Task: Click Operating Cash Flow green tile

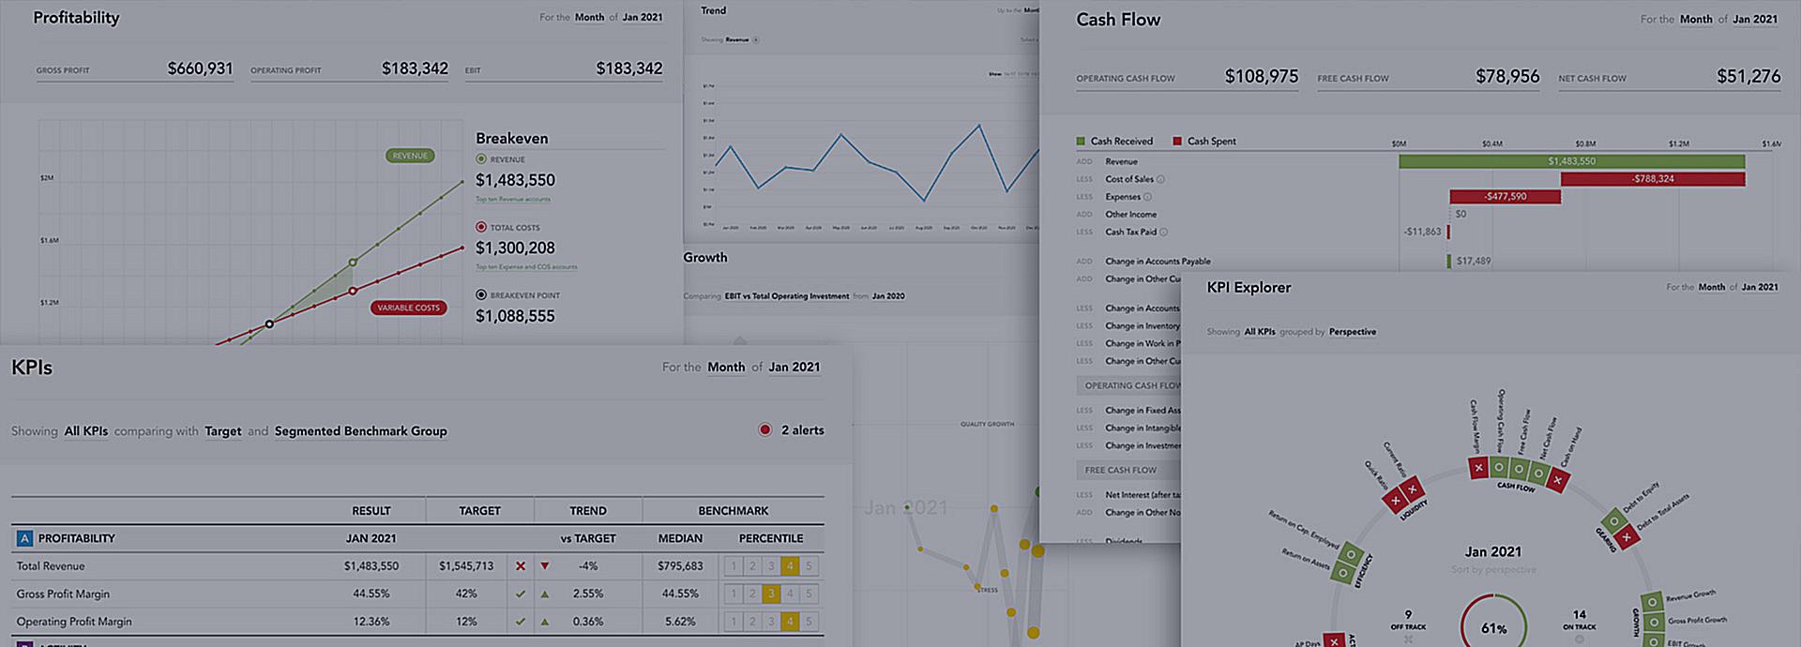Action: [1499, 466]
